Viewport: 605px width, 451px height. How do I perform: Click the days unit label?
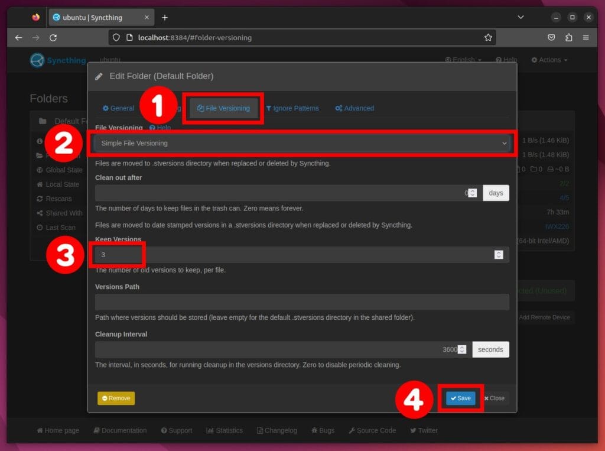(x=496, y=193)
